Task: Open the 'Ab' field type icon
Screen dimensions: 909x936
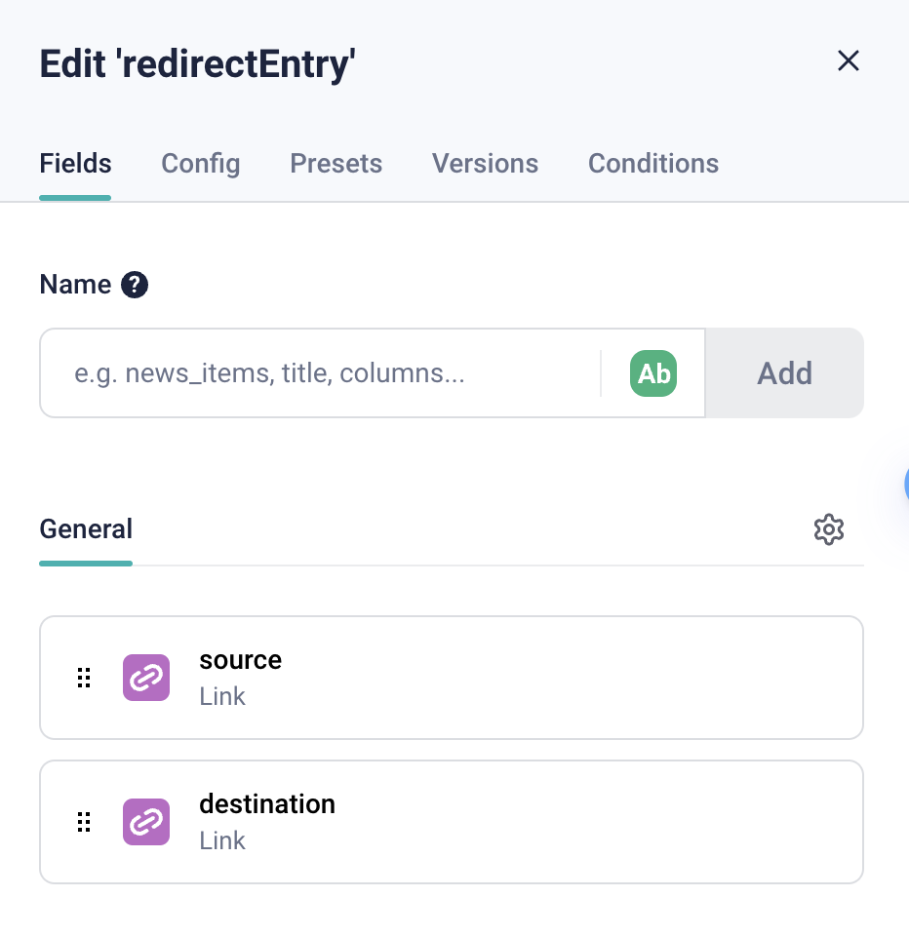Action: [652, 373]
